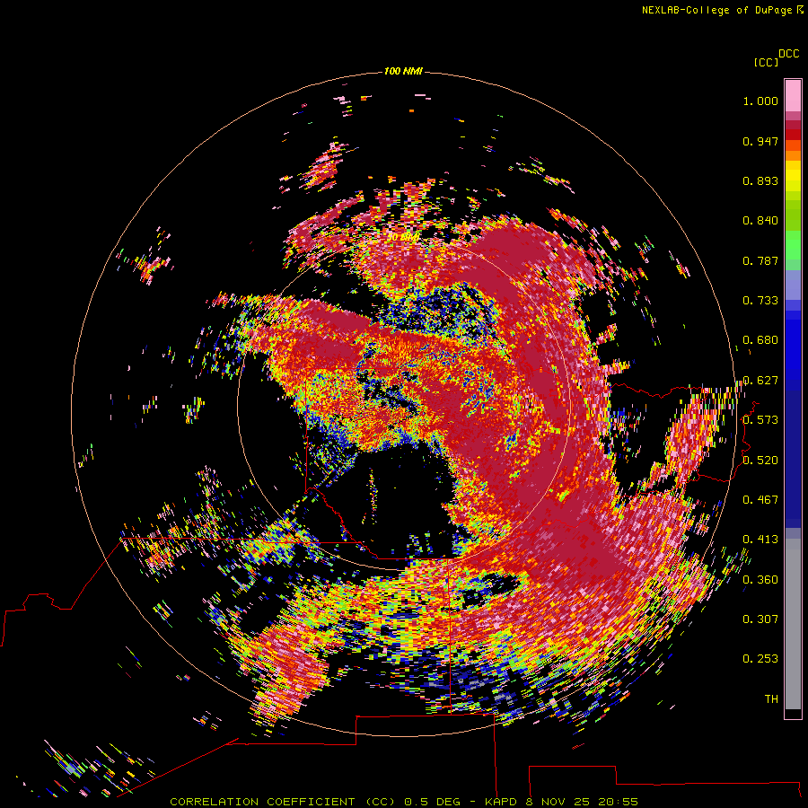Click the 1.000 legend value
This screenshot has width=808, height=808.
pyautogui.click(x=760, y=101)
